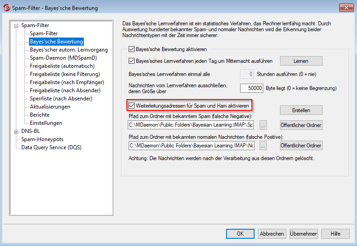Click 'Öffentlicher Ordner' for spam folder
The width and height of the screenshot is (357, 246).
(301, 125)
